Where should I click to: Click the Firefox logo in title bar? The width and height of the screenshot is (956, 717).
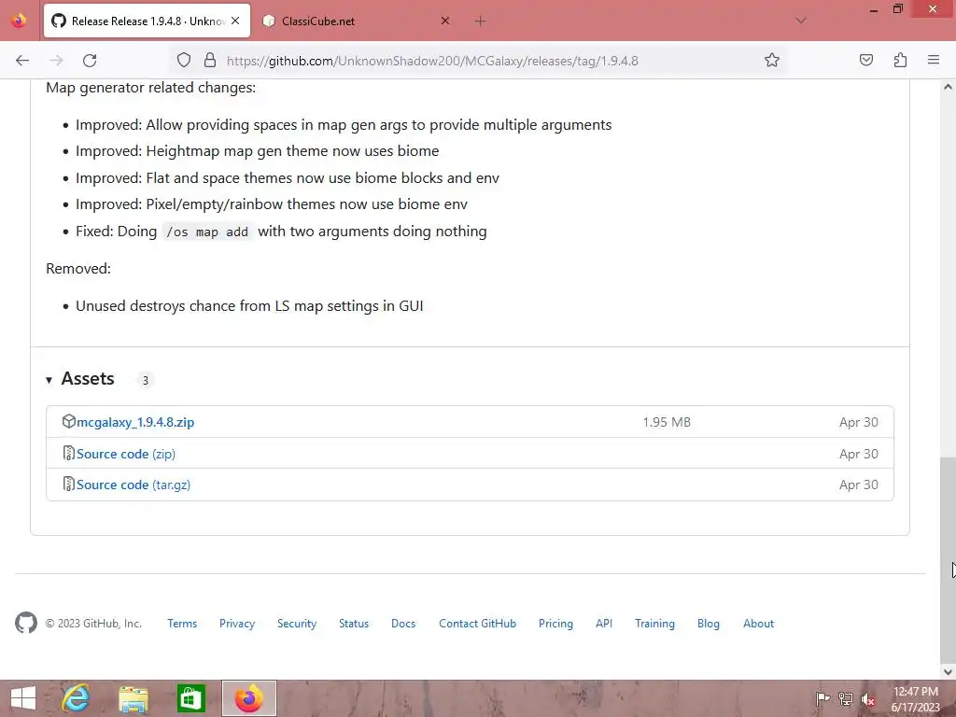19,21
